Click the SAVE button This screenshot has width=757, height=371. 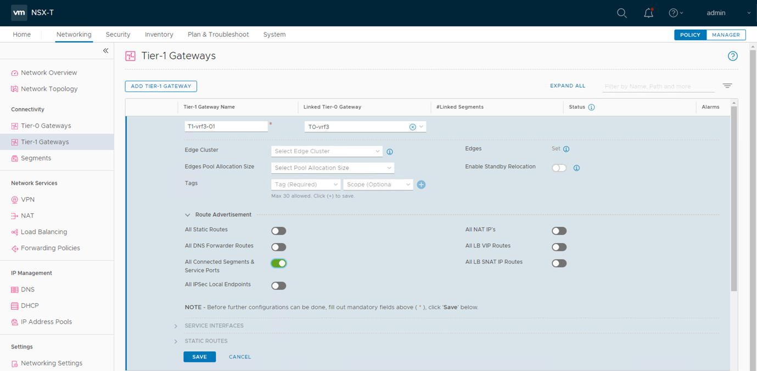click(199, 357)
